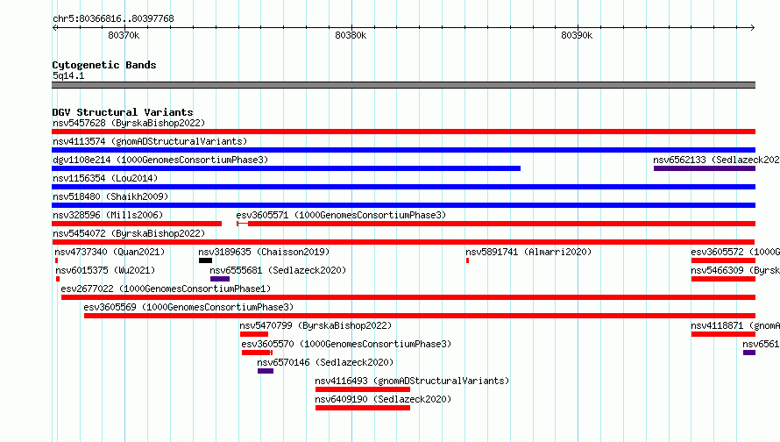Image resolution: width=780 pixels, height=442 pixels.
Task: Click the chr5:80366816..80397768 coordinate text
Action: (113, 18)
